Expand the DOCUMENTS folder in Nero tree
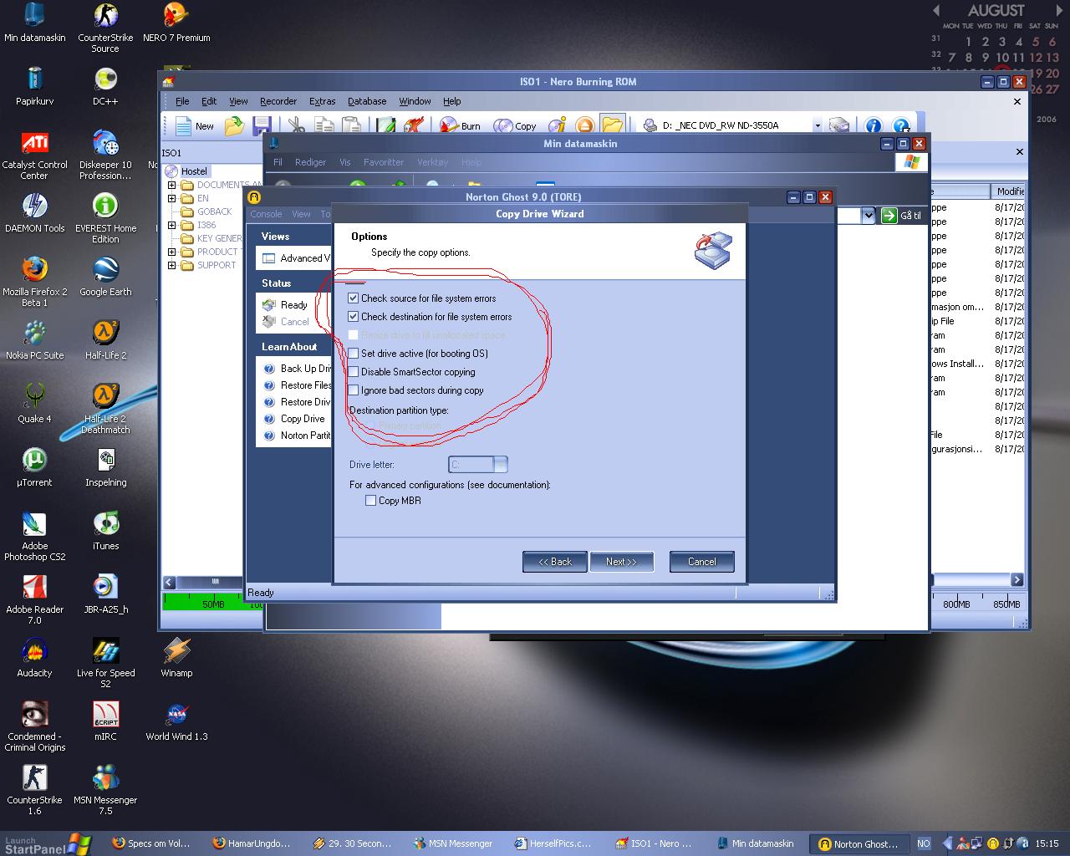 pos(172,186)
